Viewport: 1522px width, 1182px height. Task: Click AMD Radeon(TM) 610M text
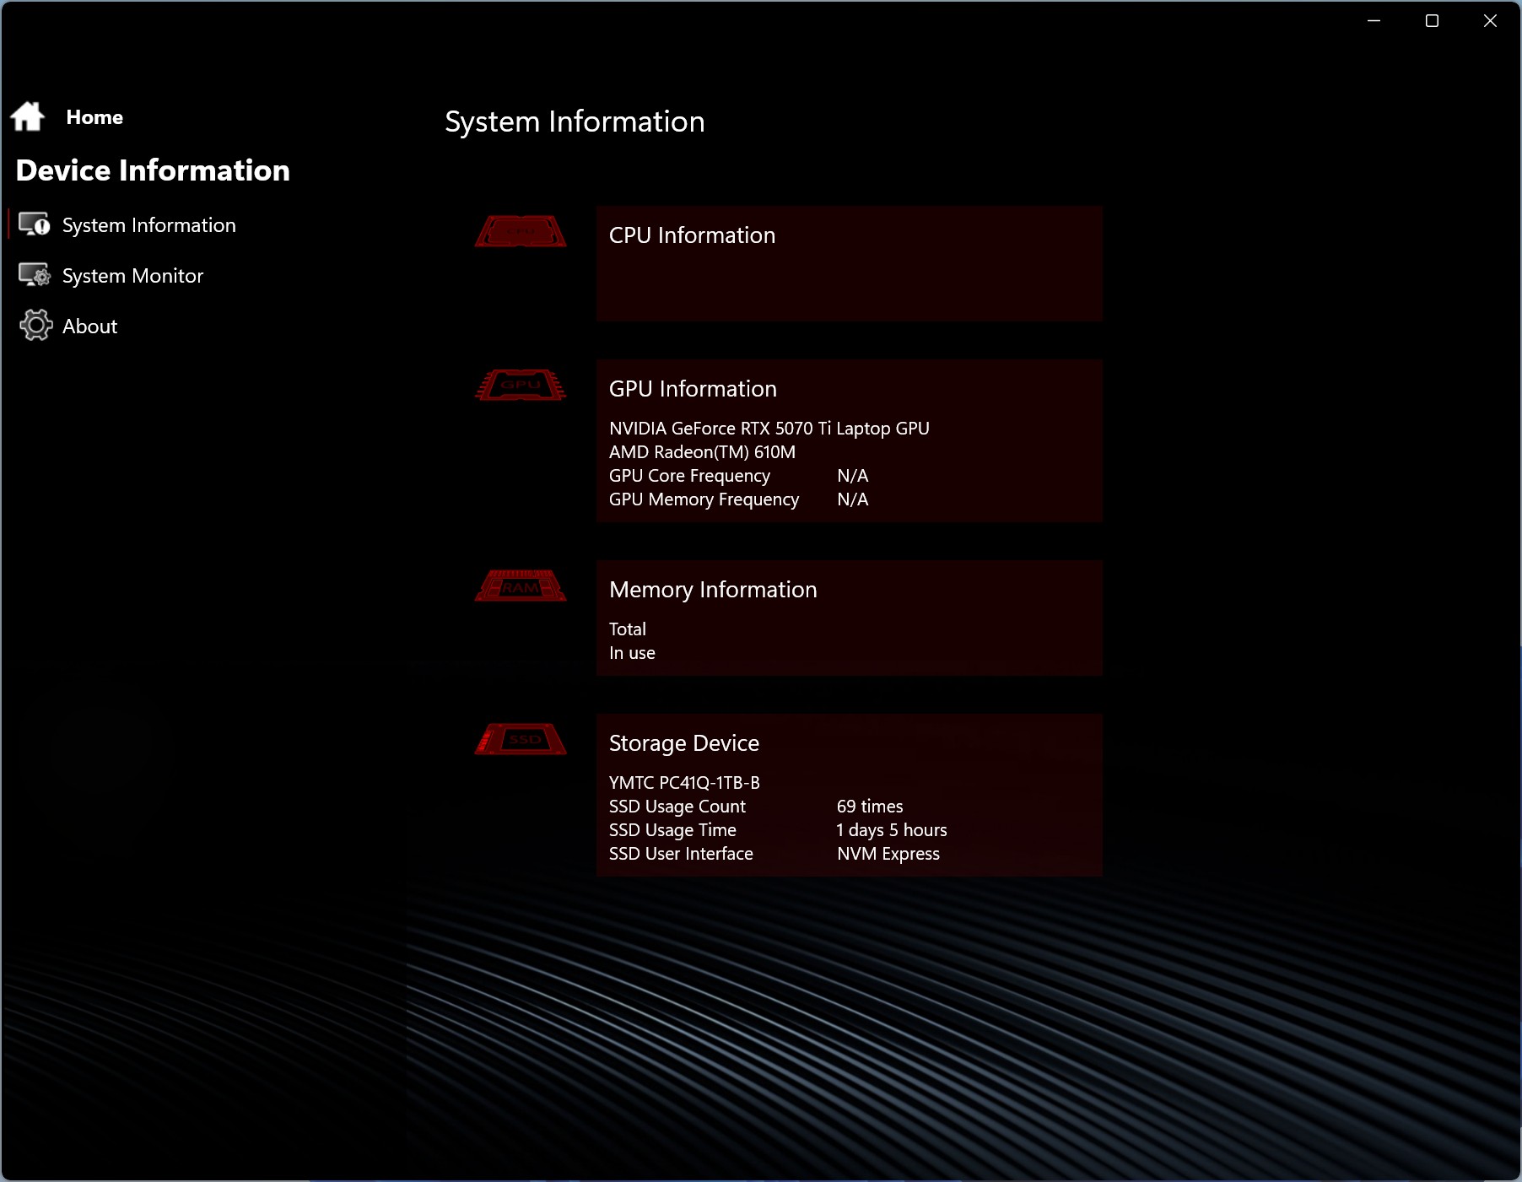(702, 452)
